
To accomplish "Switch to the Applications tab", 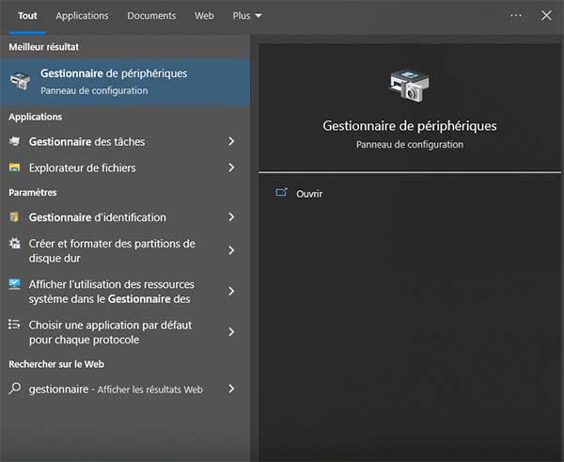I will (x=82, y=16).
